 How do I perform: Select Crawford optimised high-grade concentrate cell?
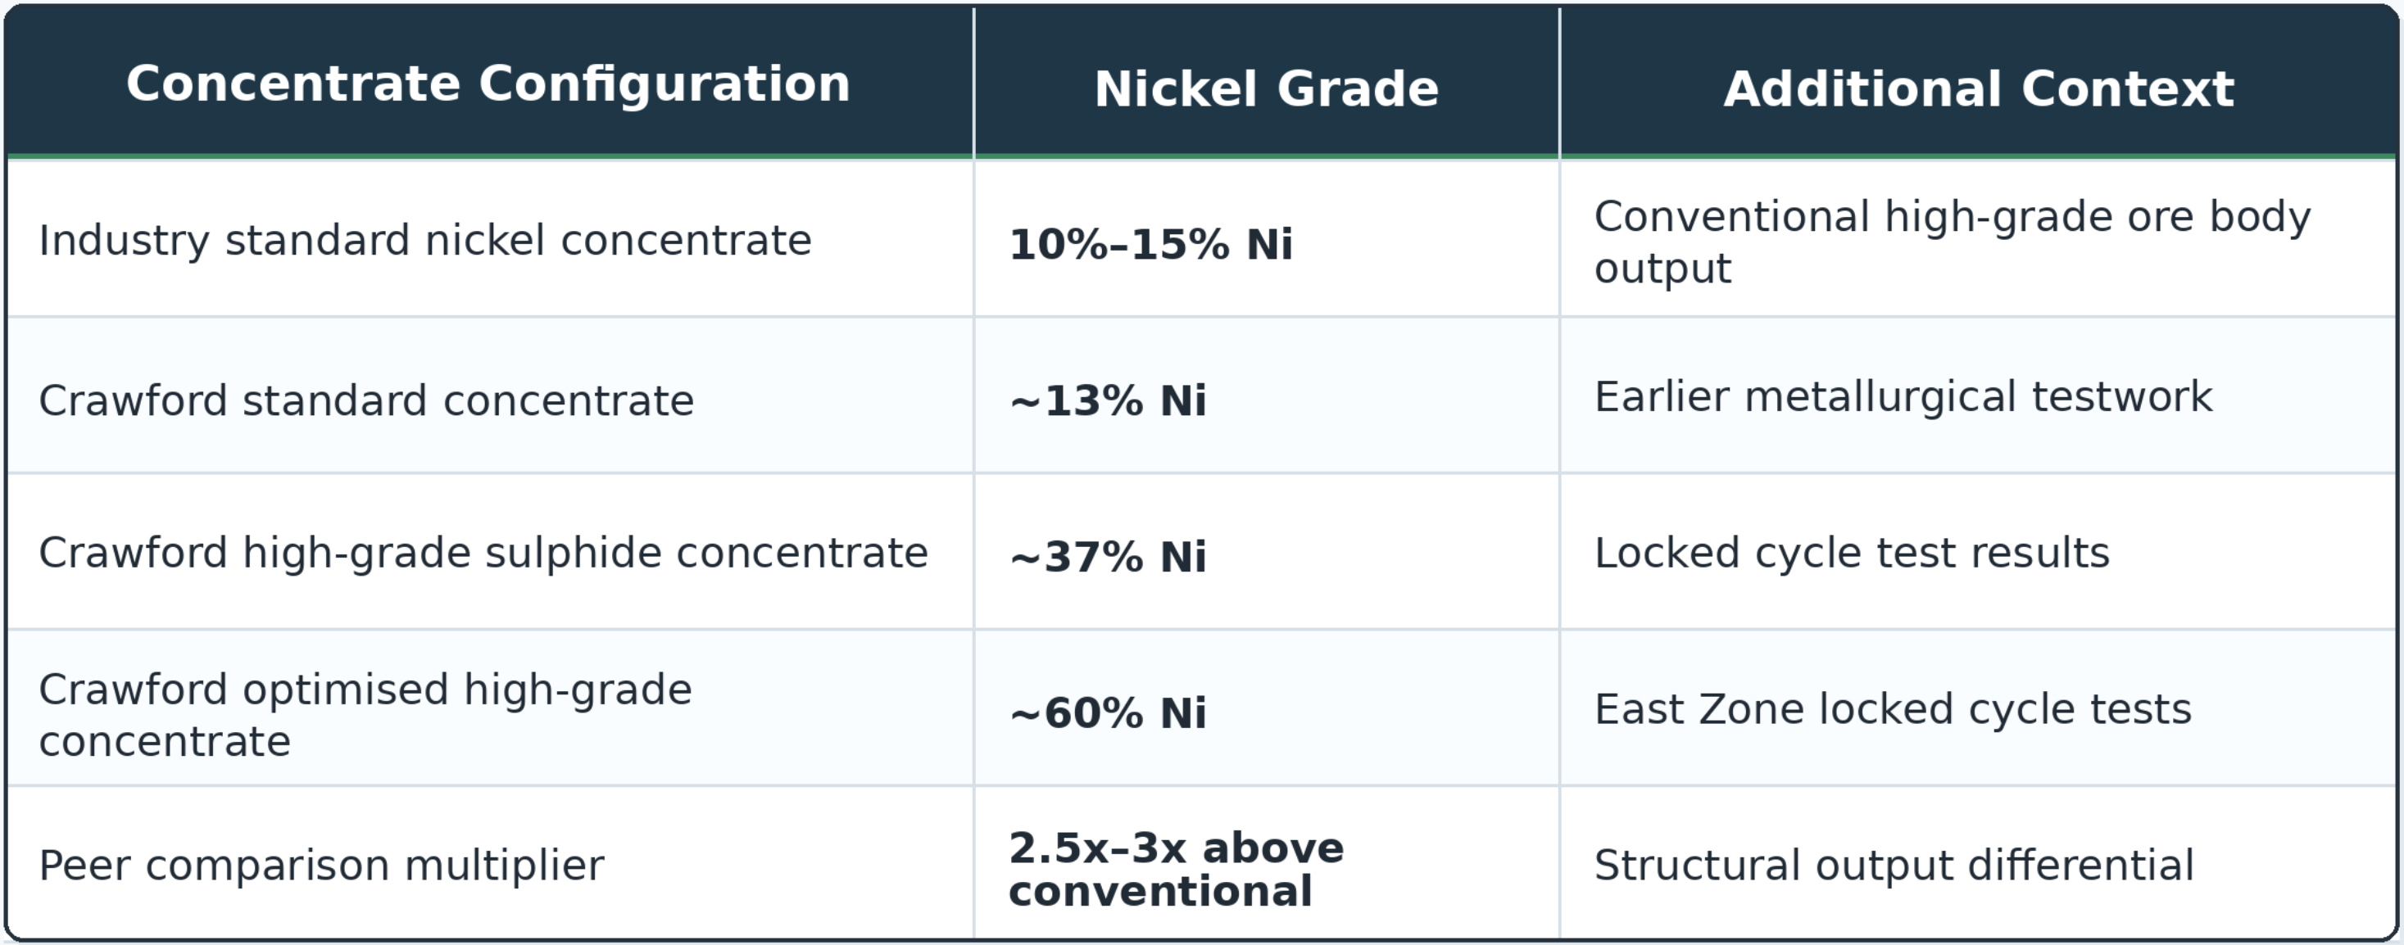coord(488,709)
